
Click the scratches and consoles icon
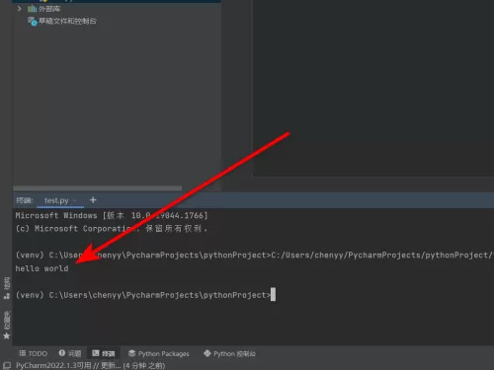(32, 22)
